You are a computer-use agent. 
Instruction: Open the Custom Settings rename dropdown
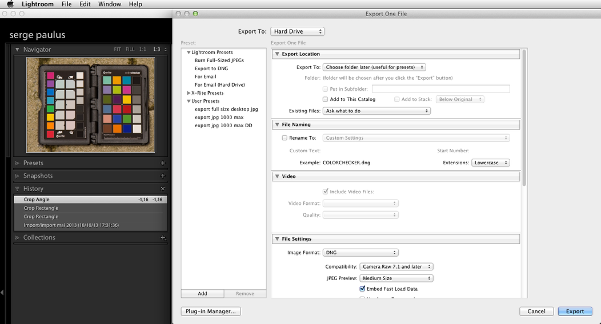[416, 137]
